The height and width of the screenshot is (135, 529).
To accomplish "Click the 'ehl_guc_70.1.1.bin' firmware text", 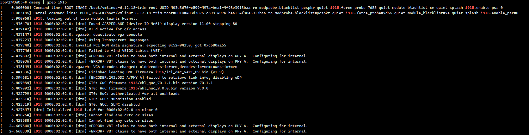I will [x=158, y=83].
